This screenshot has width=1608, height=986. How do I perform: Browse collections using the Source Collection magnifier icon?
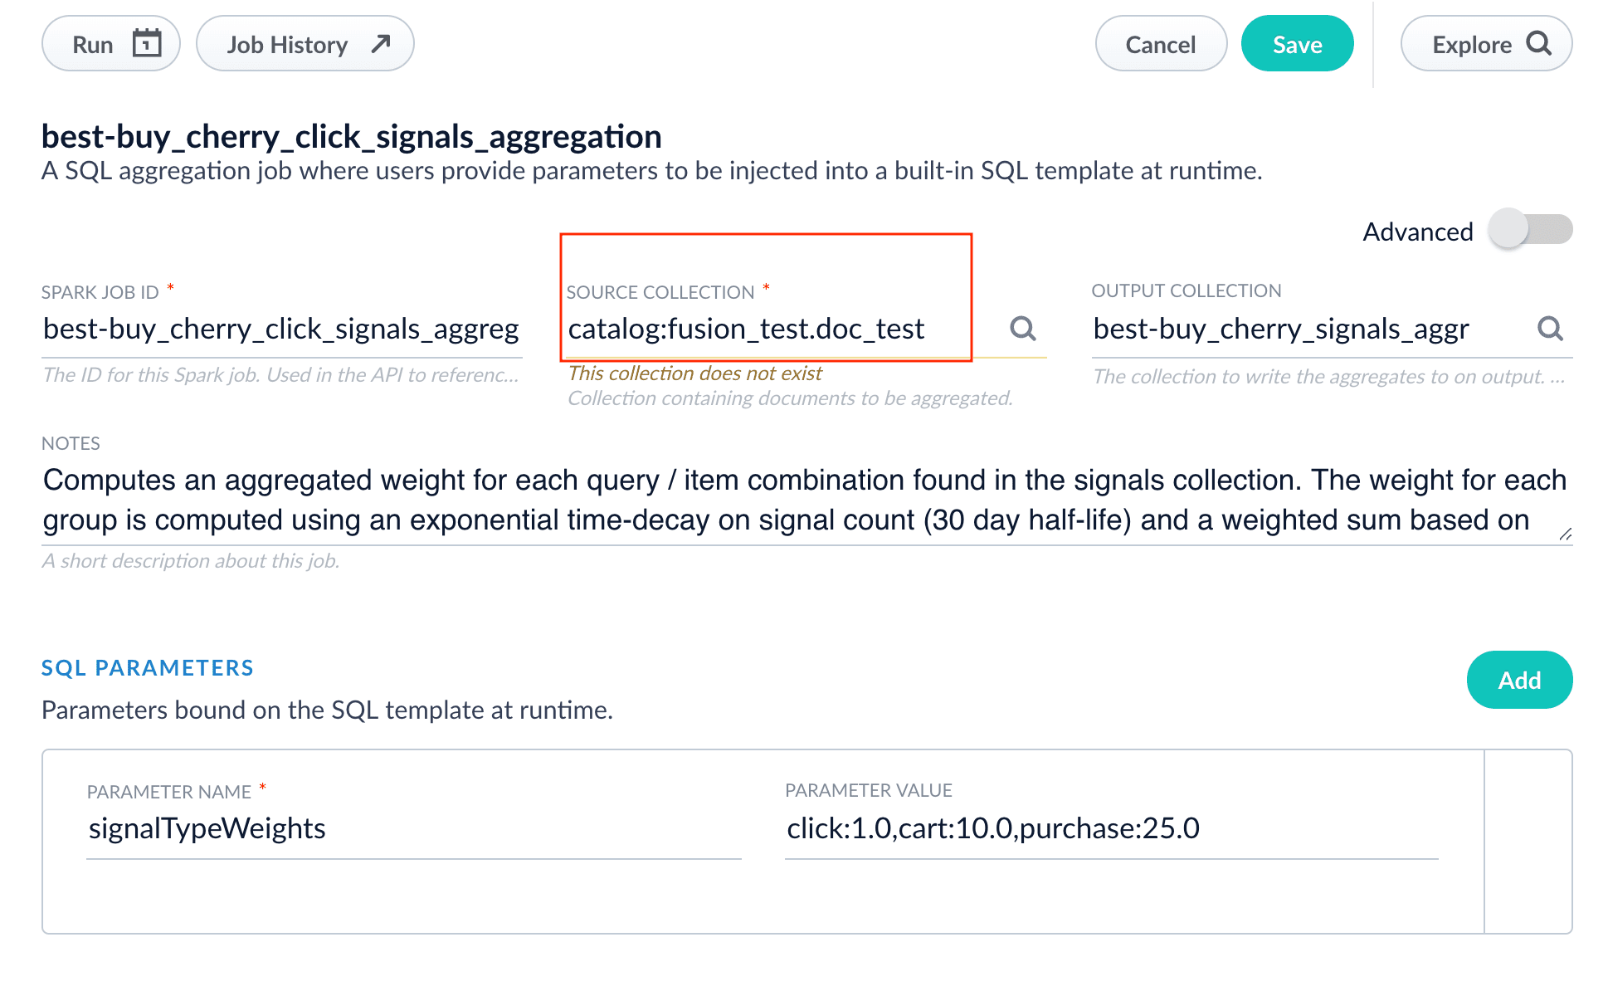click(x=1022, y=329)
